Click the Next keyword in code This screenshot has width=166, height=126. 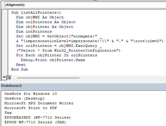pos(21,65)
